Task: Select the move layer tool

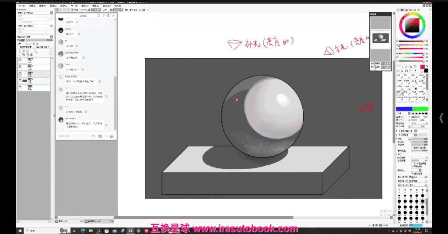Action: point(398,70)
